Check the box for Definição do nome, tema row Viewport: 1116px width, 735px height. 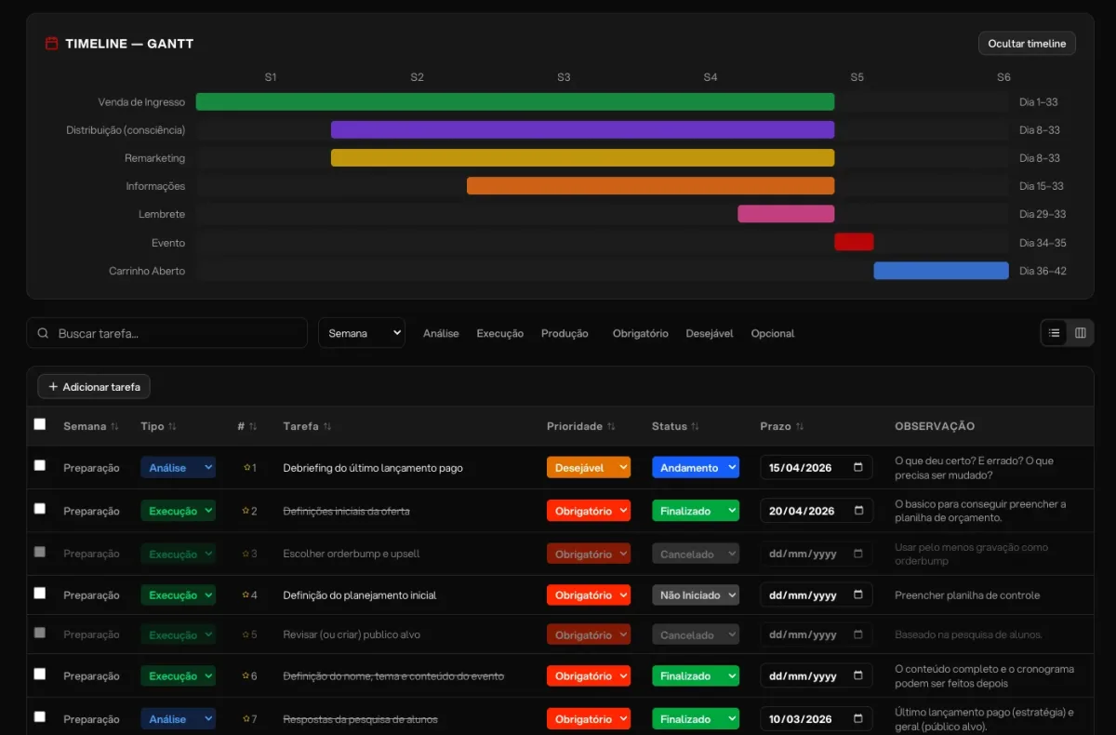(39, 674)
